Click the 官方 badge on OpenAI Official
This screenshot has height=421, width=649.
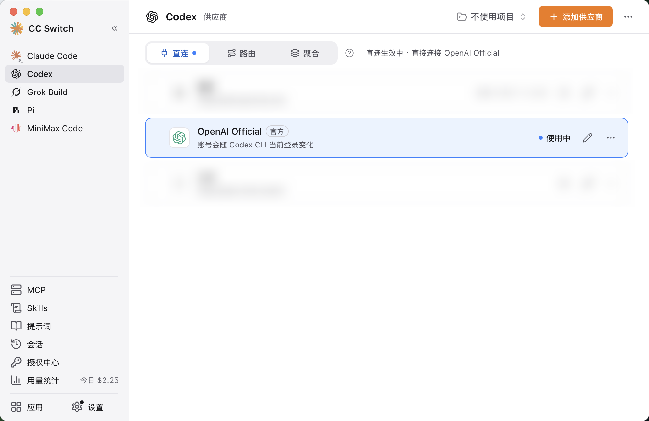(x=277, y=132)
